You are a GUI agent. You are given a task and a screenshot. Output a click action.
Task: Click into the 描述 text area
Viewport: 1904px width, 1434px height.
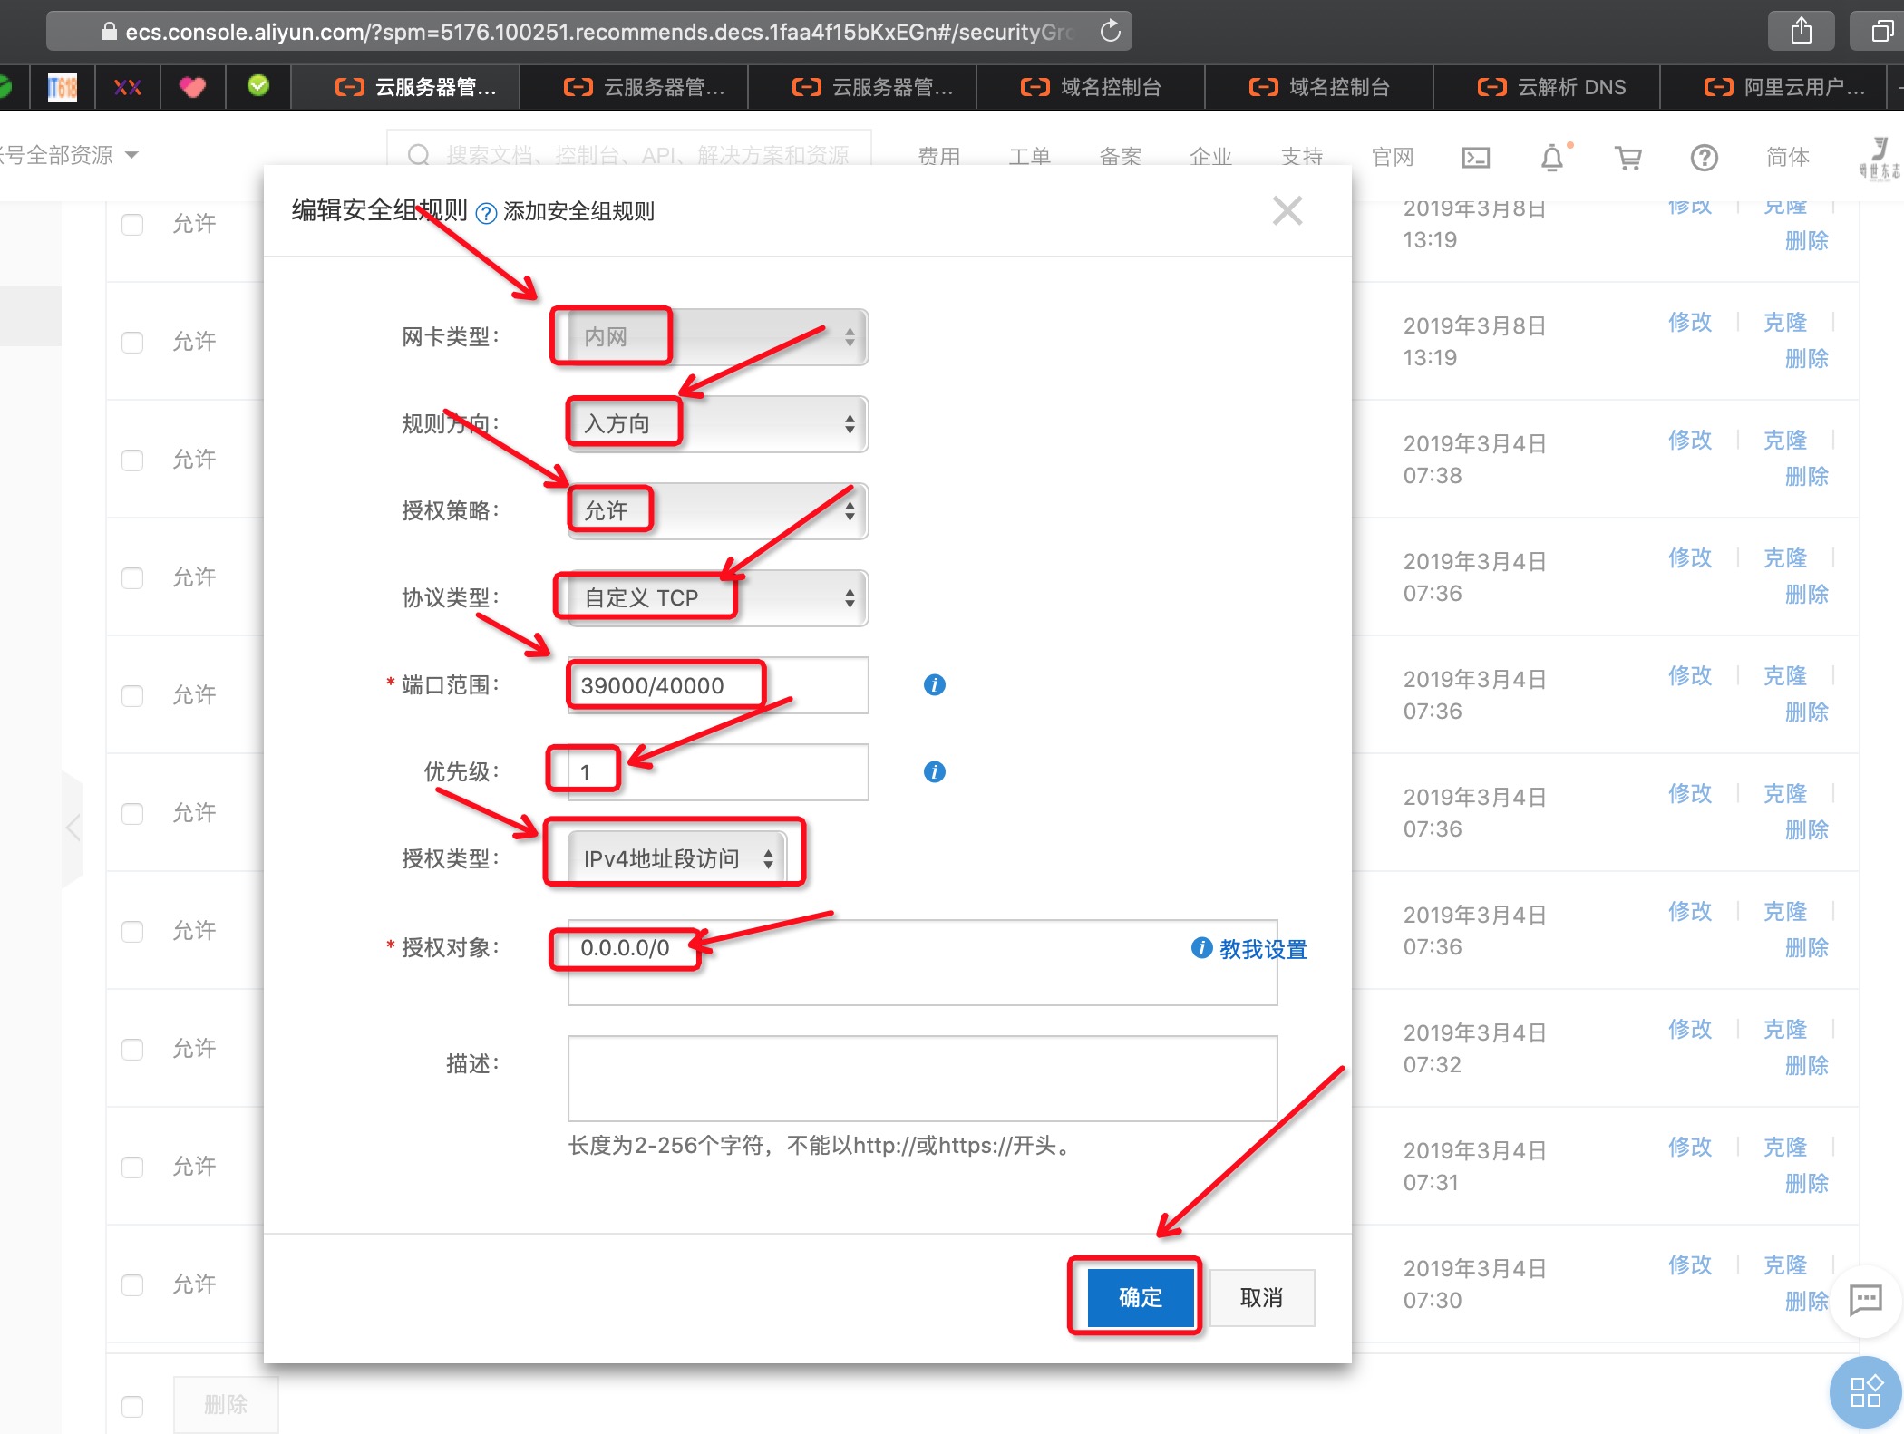coord(922,1078)
